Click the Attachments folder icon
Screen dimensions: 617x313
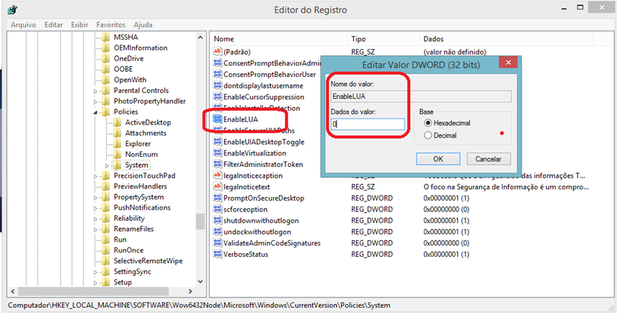click(117, 133)
